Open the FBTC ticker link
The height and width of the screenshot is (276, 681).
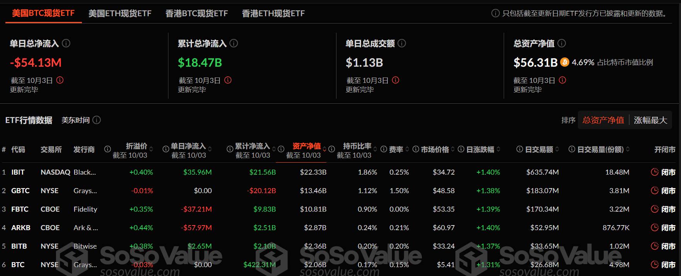pyautogui.click(x=20, y=209)
